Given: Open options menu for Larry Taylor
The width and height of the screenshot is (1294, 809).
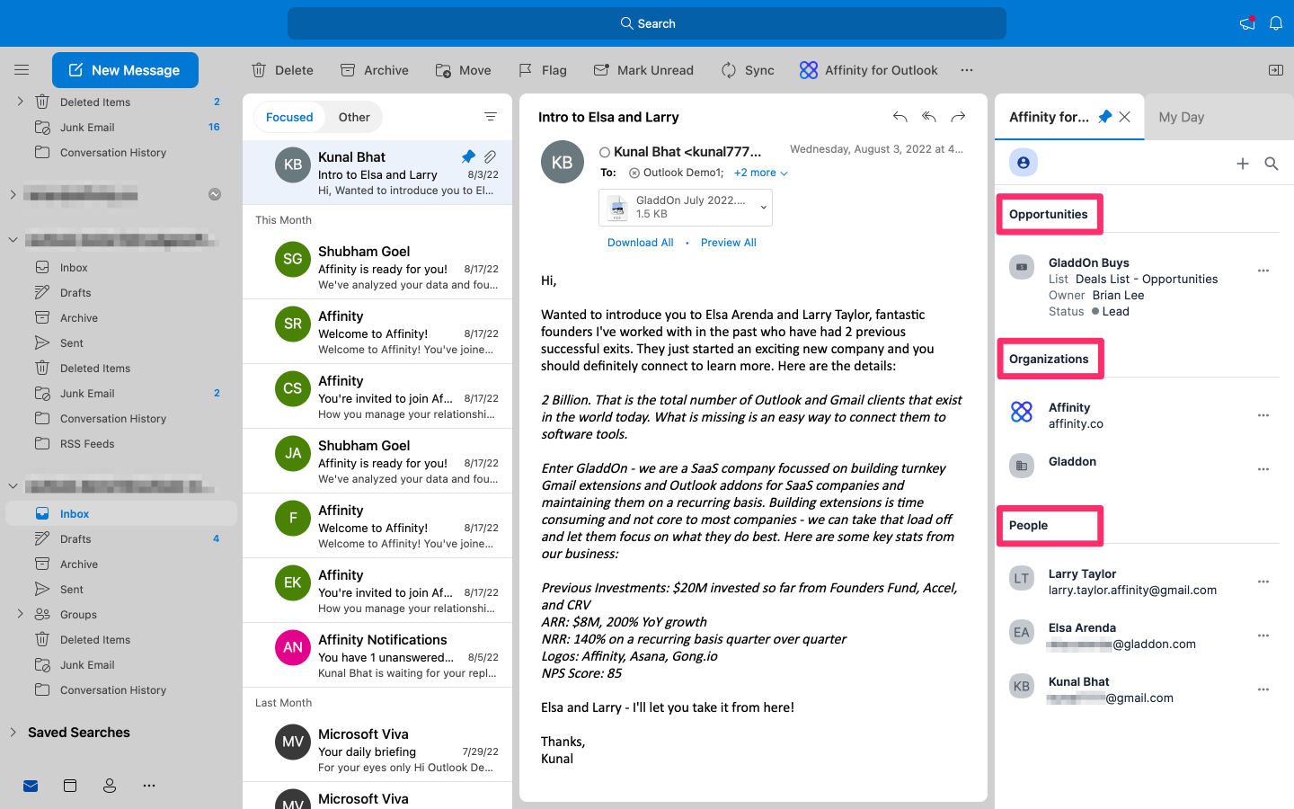Looking at the screenshot, I should click(1263, 582).
